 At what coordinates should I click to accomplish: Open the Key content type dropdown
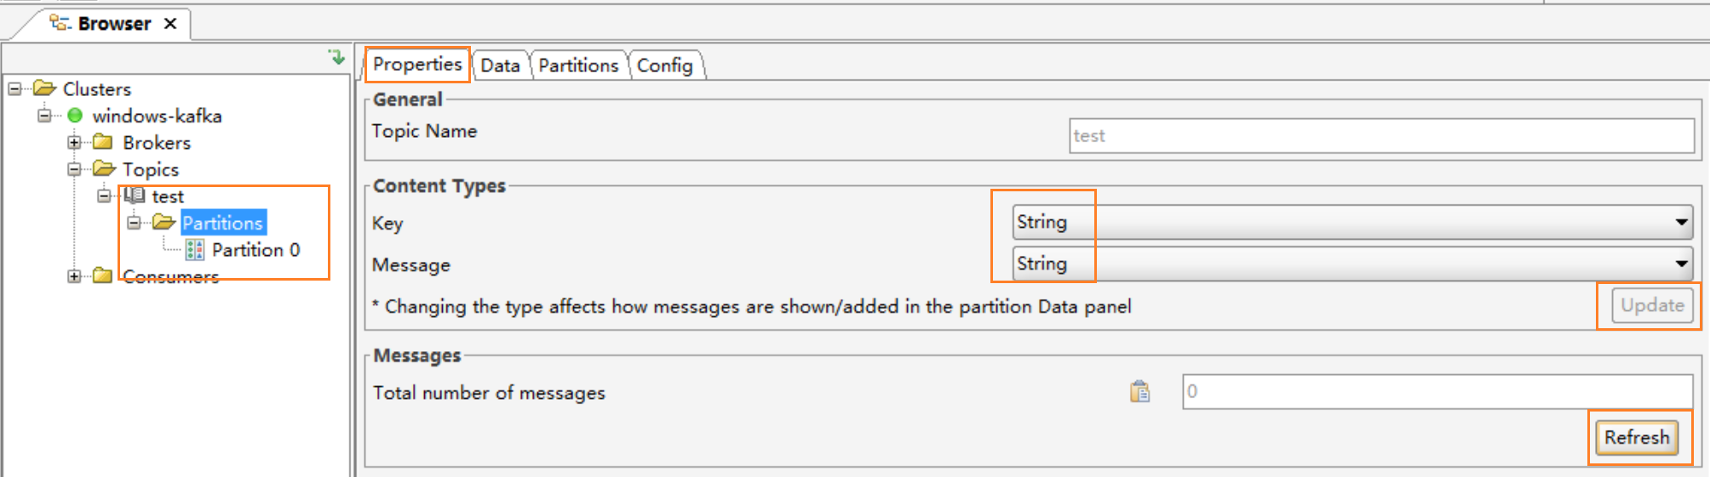(x=1681, y=222)
